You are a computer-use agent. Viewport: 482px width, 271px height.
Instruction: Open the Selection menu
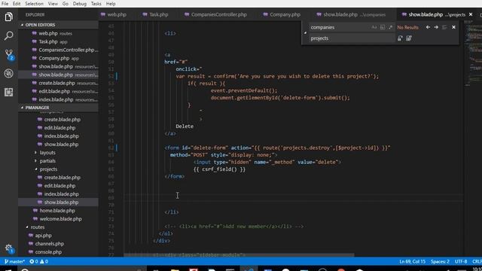point(34,4)
